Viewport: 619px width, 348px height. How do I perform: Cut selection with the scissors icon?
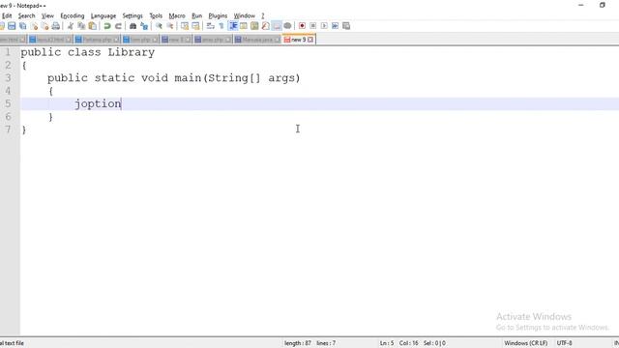click(x=71, y=26)
